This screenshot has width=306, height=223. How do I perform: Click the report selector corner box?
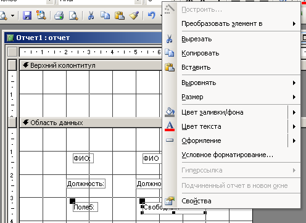[12, 52]
